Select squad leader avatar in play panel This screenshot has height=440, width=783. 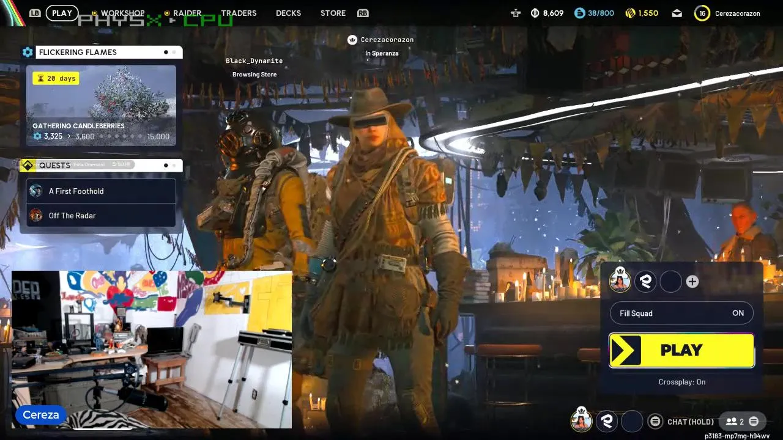[x=620, y=281]
